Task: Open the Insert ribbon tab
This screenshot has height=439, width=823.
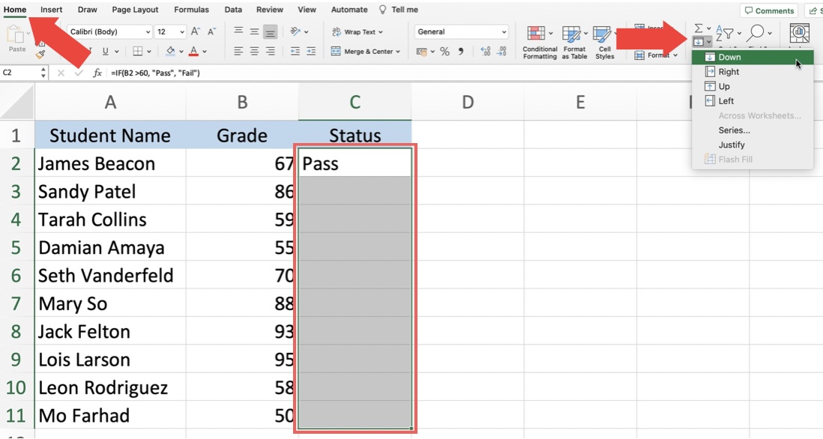Action: 52,10
